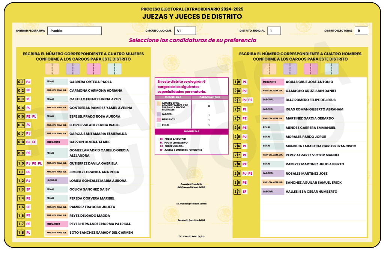Click the Circuito Judicial field showing VI
This screenshot has width=384, height=254.
(x=185, y=31)
